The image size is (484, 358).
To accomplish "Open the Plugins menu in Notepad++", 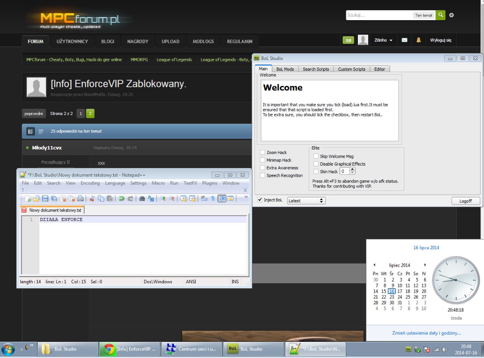I will pyautogui.click(x=210, y=183).
